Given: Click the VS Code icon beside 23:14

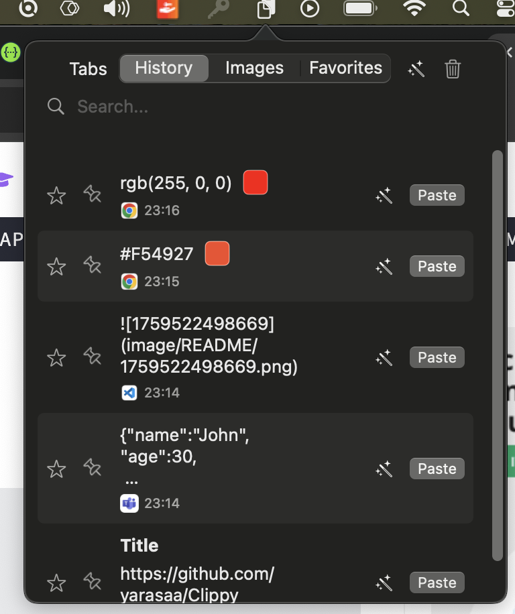Looking at the screenshot, I should click(129, 393).
